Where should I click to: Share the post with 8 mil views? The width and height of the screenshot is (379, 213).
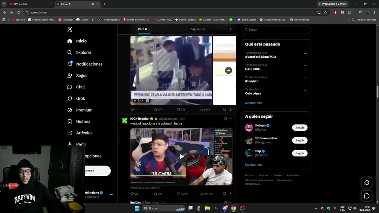coord(230,109)
